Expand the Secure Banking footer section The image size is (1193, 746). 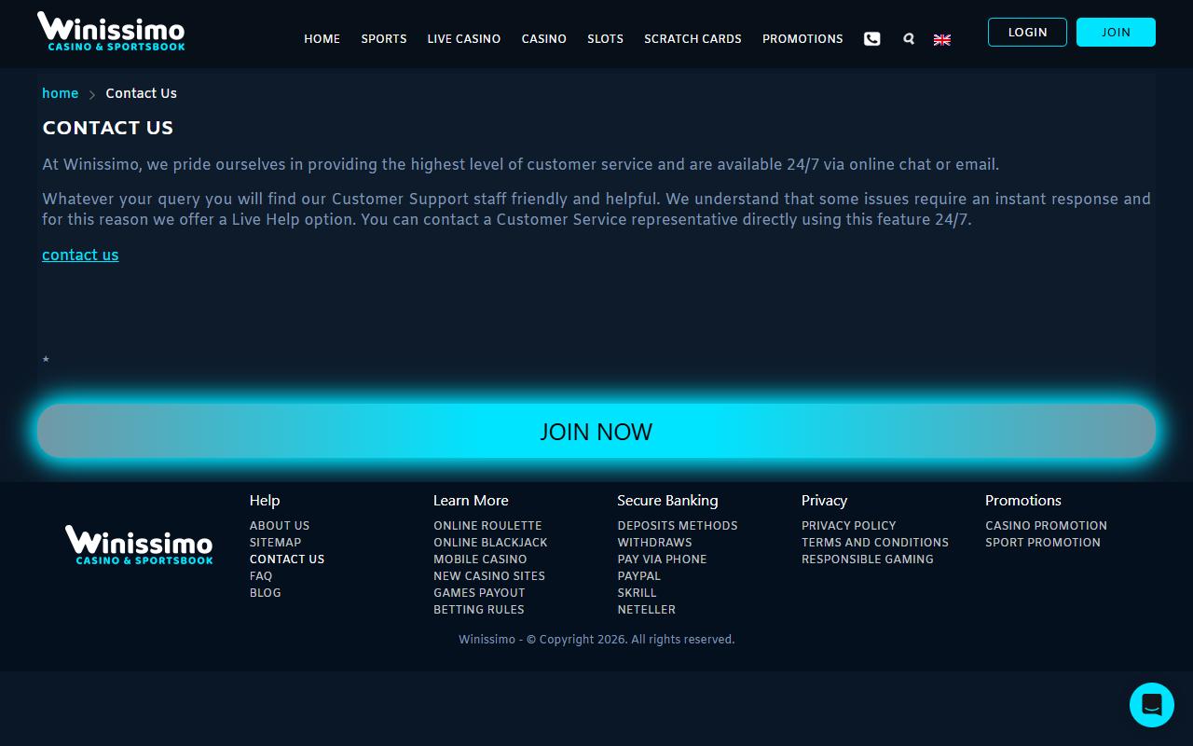[x=667, y=500]
